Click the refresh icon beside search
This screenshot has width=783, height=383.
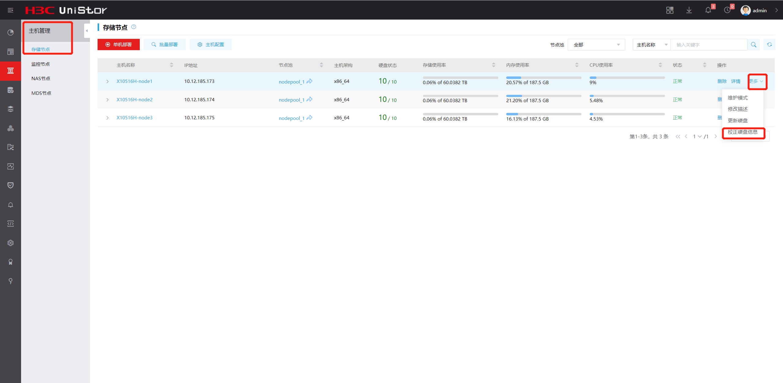(769, 45)
